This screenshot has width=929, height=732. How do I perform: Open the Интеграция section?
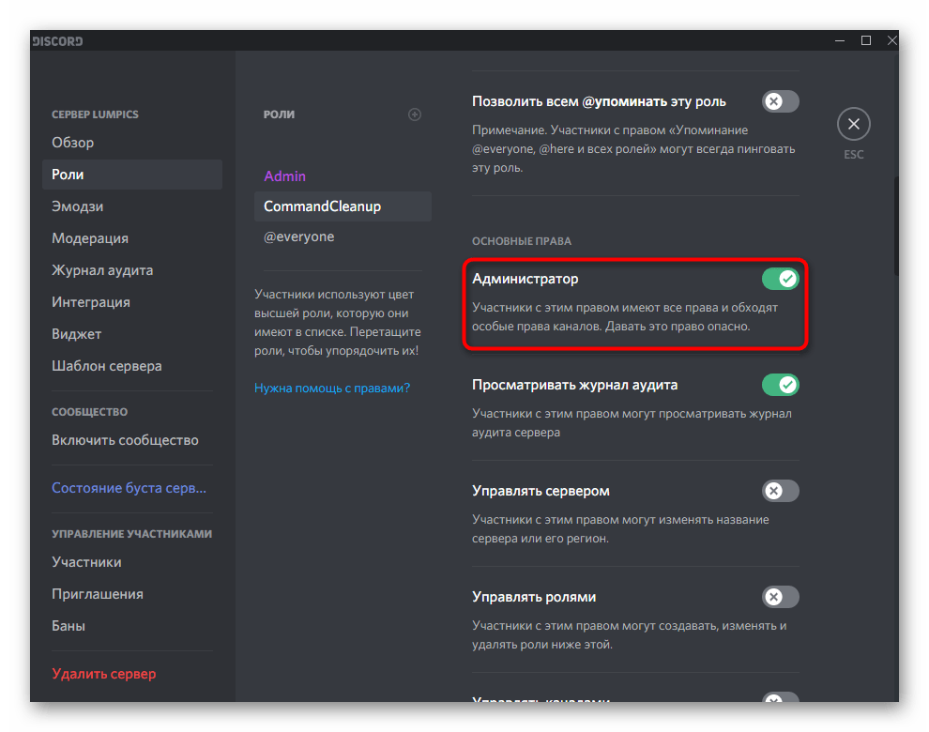click(132, 302)
